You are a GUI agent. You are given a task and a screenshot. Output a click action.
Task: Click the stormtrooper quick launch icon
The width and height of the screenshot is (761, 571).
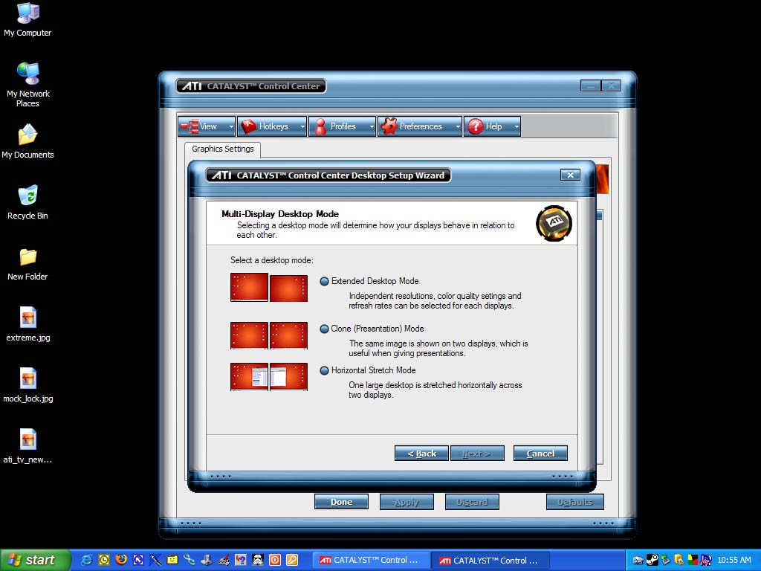[x=258, y=560]
